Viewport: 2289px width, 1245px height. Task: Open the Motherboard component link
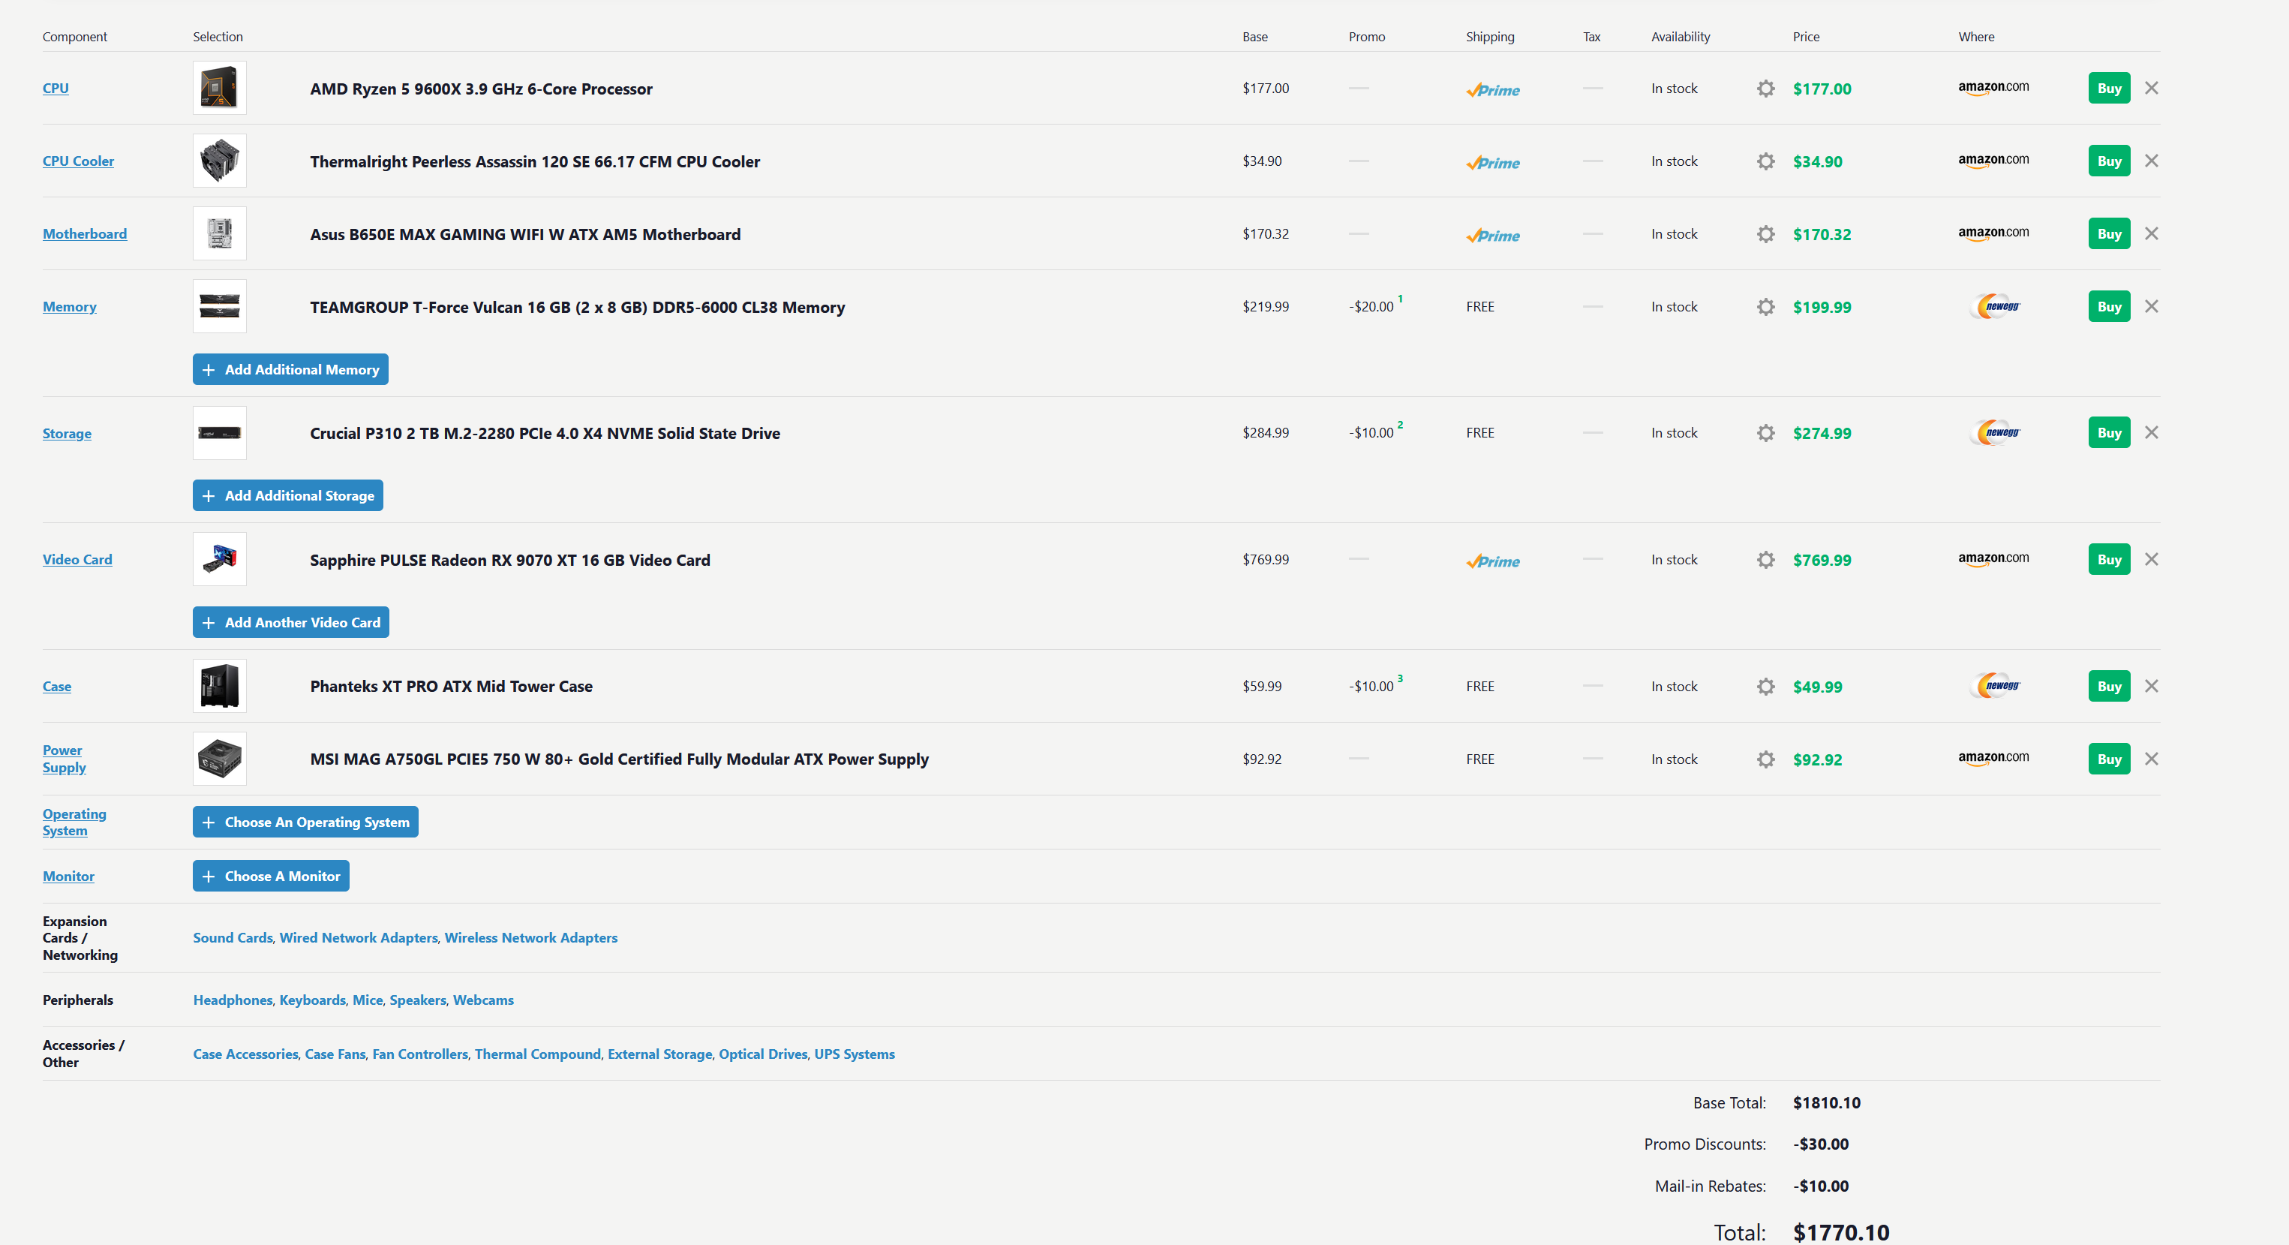[x=85, y=233]
